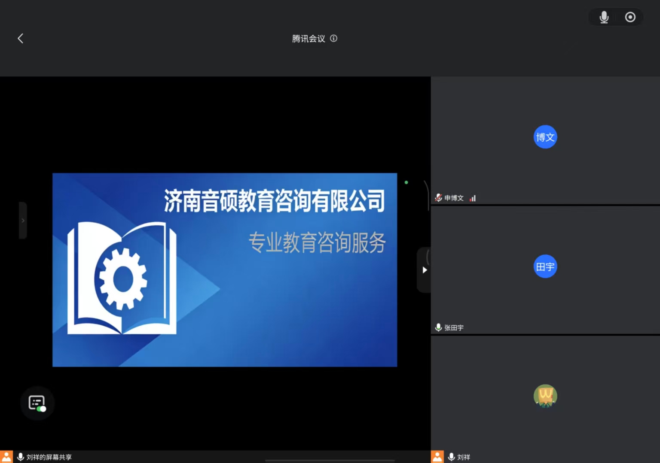Collapse participant video panel with the arrow
Viewport: 660px width, 463px height.
pyautogui.click(x=424, y=270)
